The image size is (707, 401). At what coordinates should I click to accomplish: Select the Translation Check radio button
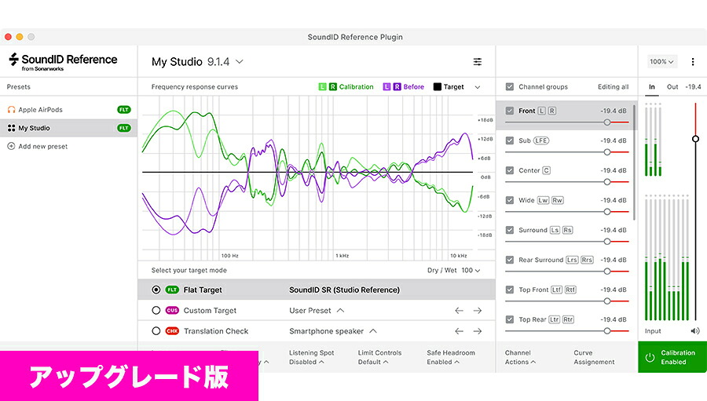(x=156, y=331)
